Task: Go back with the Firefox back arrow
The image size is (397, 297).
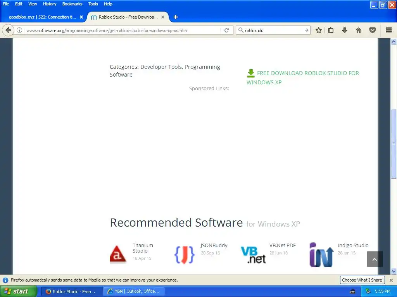Action: tap(8, 30)
